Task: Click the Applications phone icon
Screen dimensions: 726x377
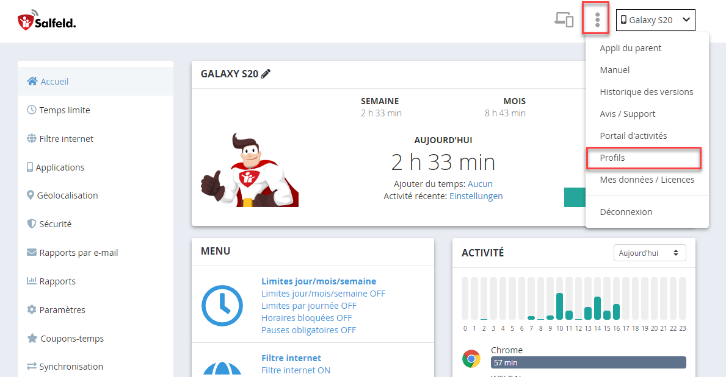Action: [x=30, y=167]
